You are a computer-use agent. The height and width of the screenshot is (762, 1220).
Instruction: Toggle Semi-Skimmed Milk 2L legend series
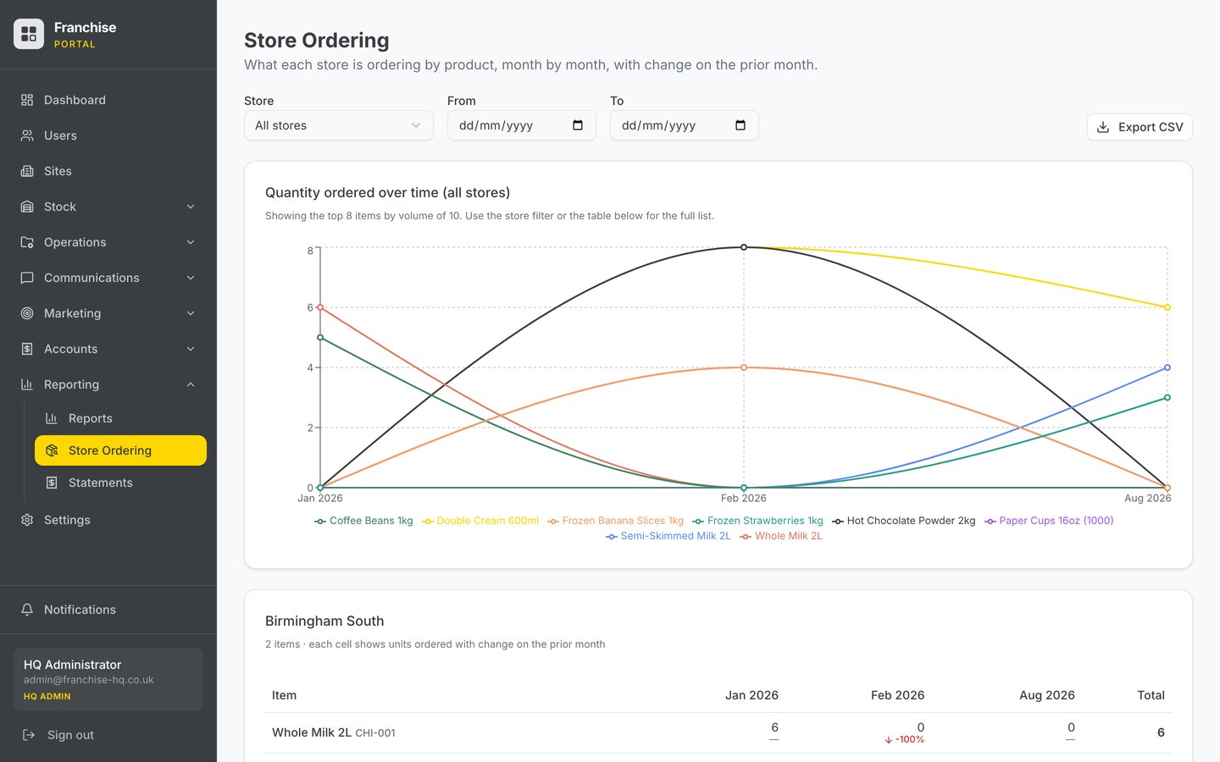pyautogui.click(x=668, y=536)
